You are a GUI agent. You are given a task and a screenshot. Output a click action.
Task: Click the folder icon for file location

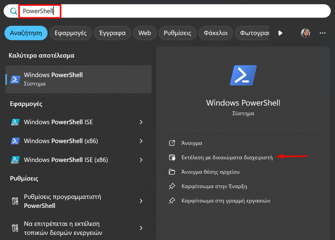[x=172, y=172]
